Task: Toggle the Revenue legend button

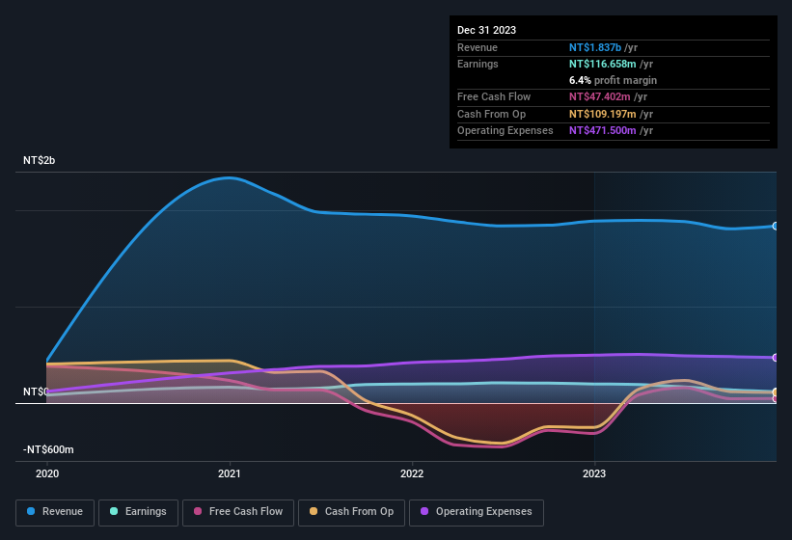Action: (55, 513)
